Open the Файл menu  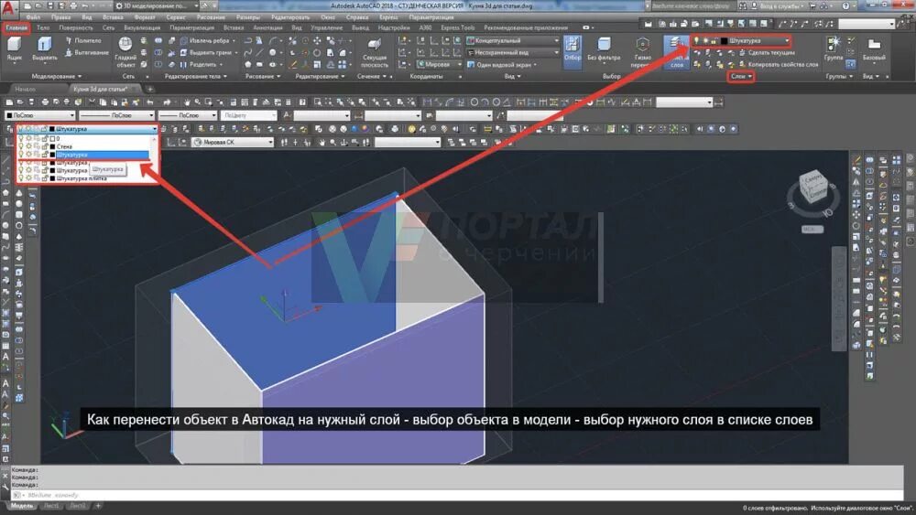click(x=33, y=17)
